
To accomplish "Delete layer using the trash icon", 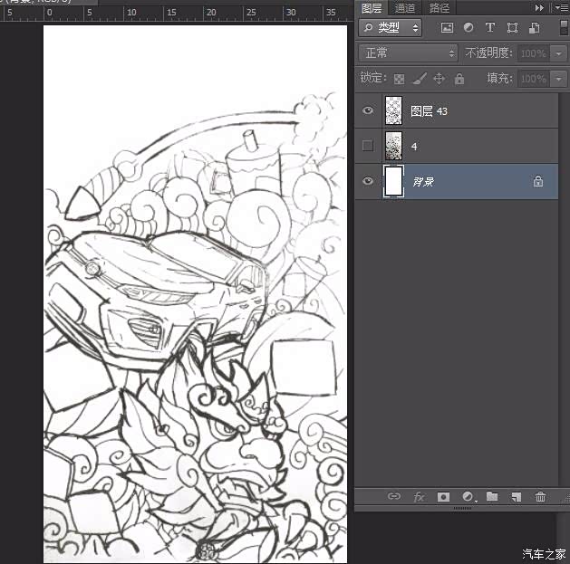I will 540,496.
